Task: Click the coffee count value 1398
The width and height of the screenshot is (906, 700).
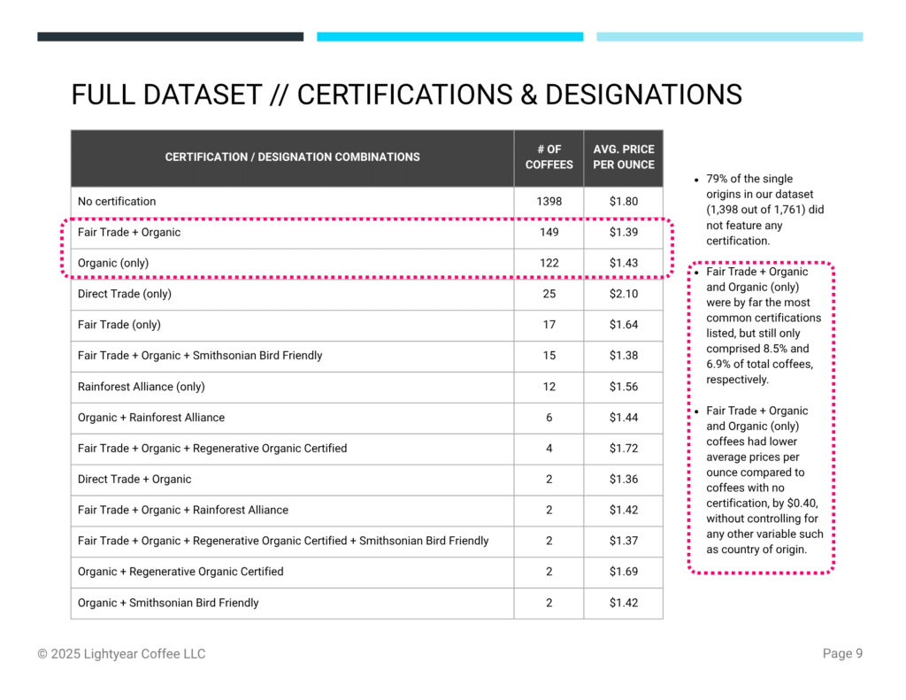Action: (x=549, y=201)
